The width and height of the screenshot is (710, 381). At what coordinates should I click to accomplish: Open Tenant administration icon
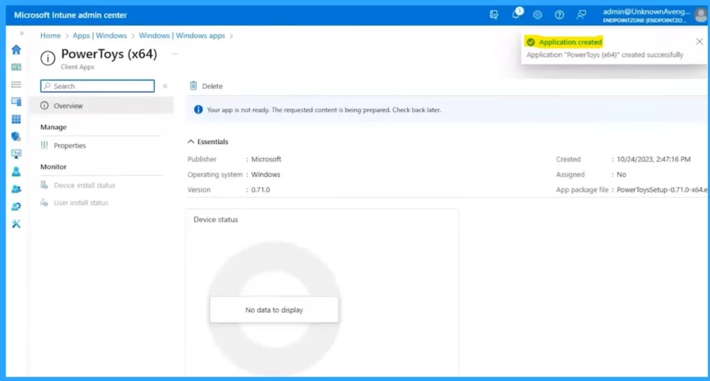pos(17,206)
